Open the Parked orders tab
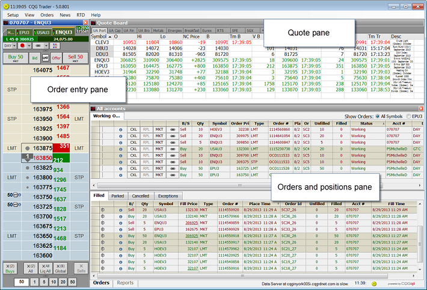The width and height of the screenshot is (427, 290). pos(118,196)
